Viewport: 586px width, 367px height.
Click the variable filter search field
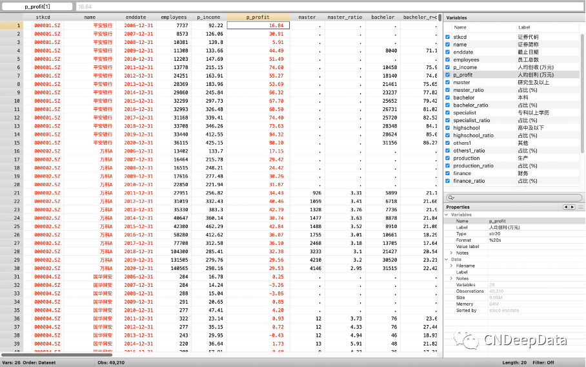(514, 198)
